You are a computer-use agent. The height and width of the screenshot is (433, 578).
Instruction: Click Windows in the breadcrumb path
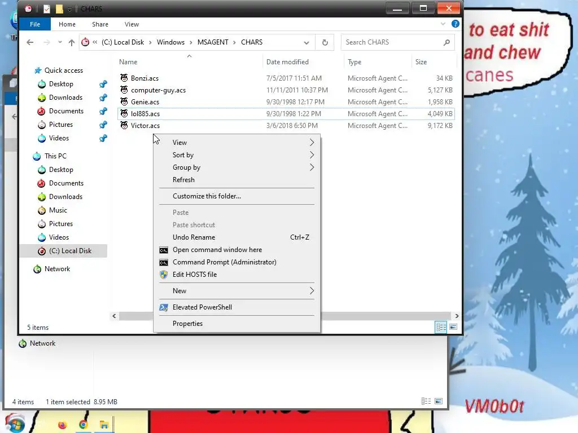pos(170,42)
